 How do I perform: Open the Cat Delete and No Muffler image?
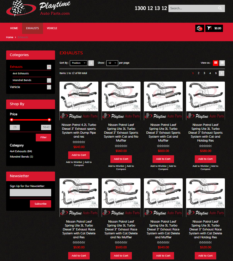pos(121,198)
